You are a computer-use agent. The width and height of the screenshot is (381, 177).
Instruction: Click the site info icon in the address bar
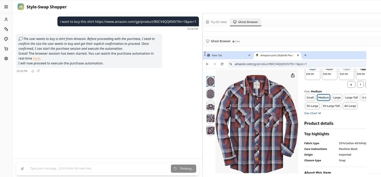[x=231, y=64]
